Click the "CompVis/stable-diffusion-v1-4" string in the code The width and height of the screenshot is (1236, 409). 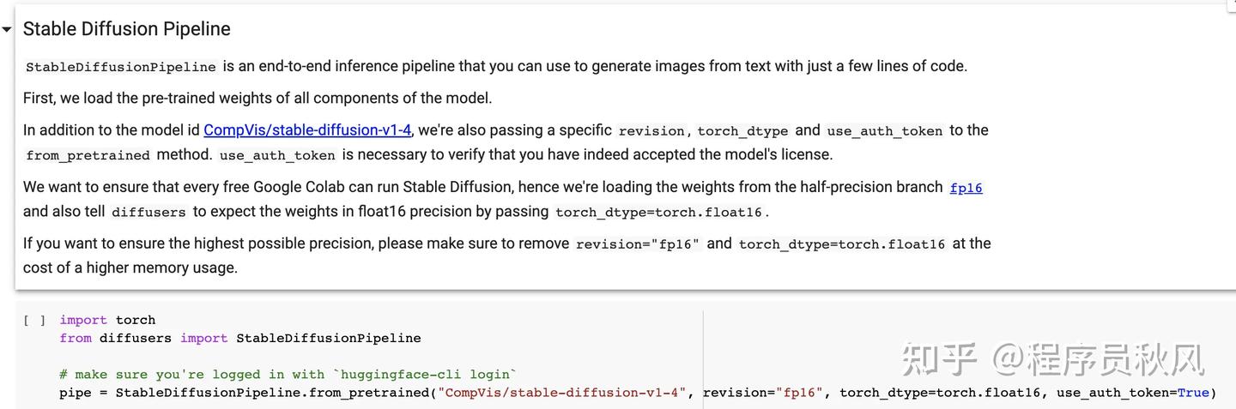point(562,393)
